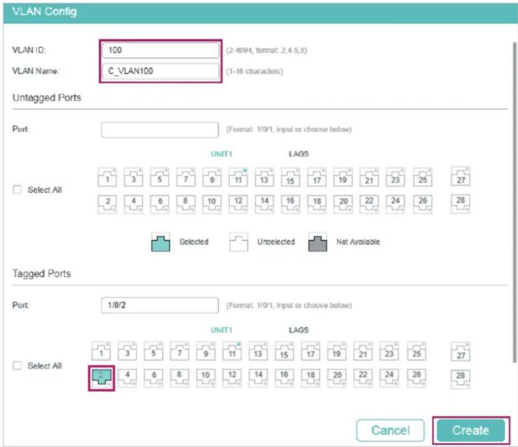Deselect tagged port 2
The height and width of the screenshot is (447, 518).
pos(102,378)
